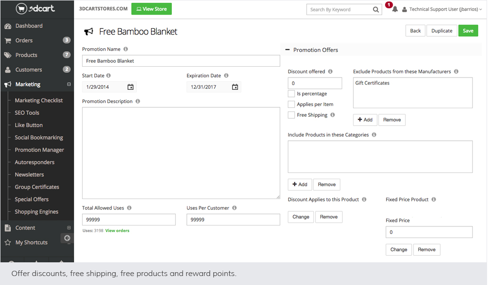488x285 pixels.
Task: Click the notification bell icon
Action: coord(395,9)
